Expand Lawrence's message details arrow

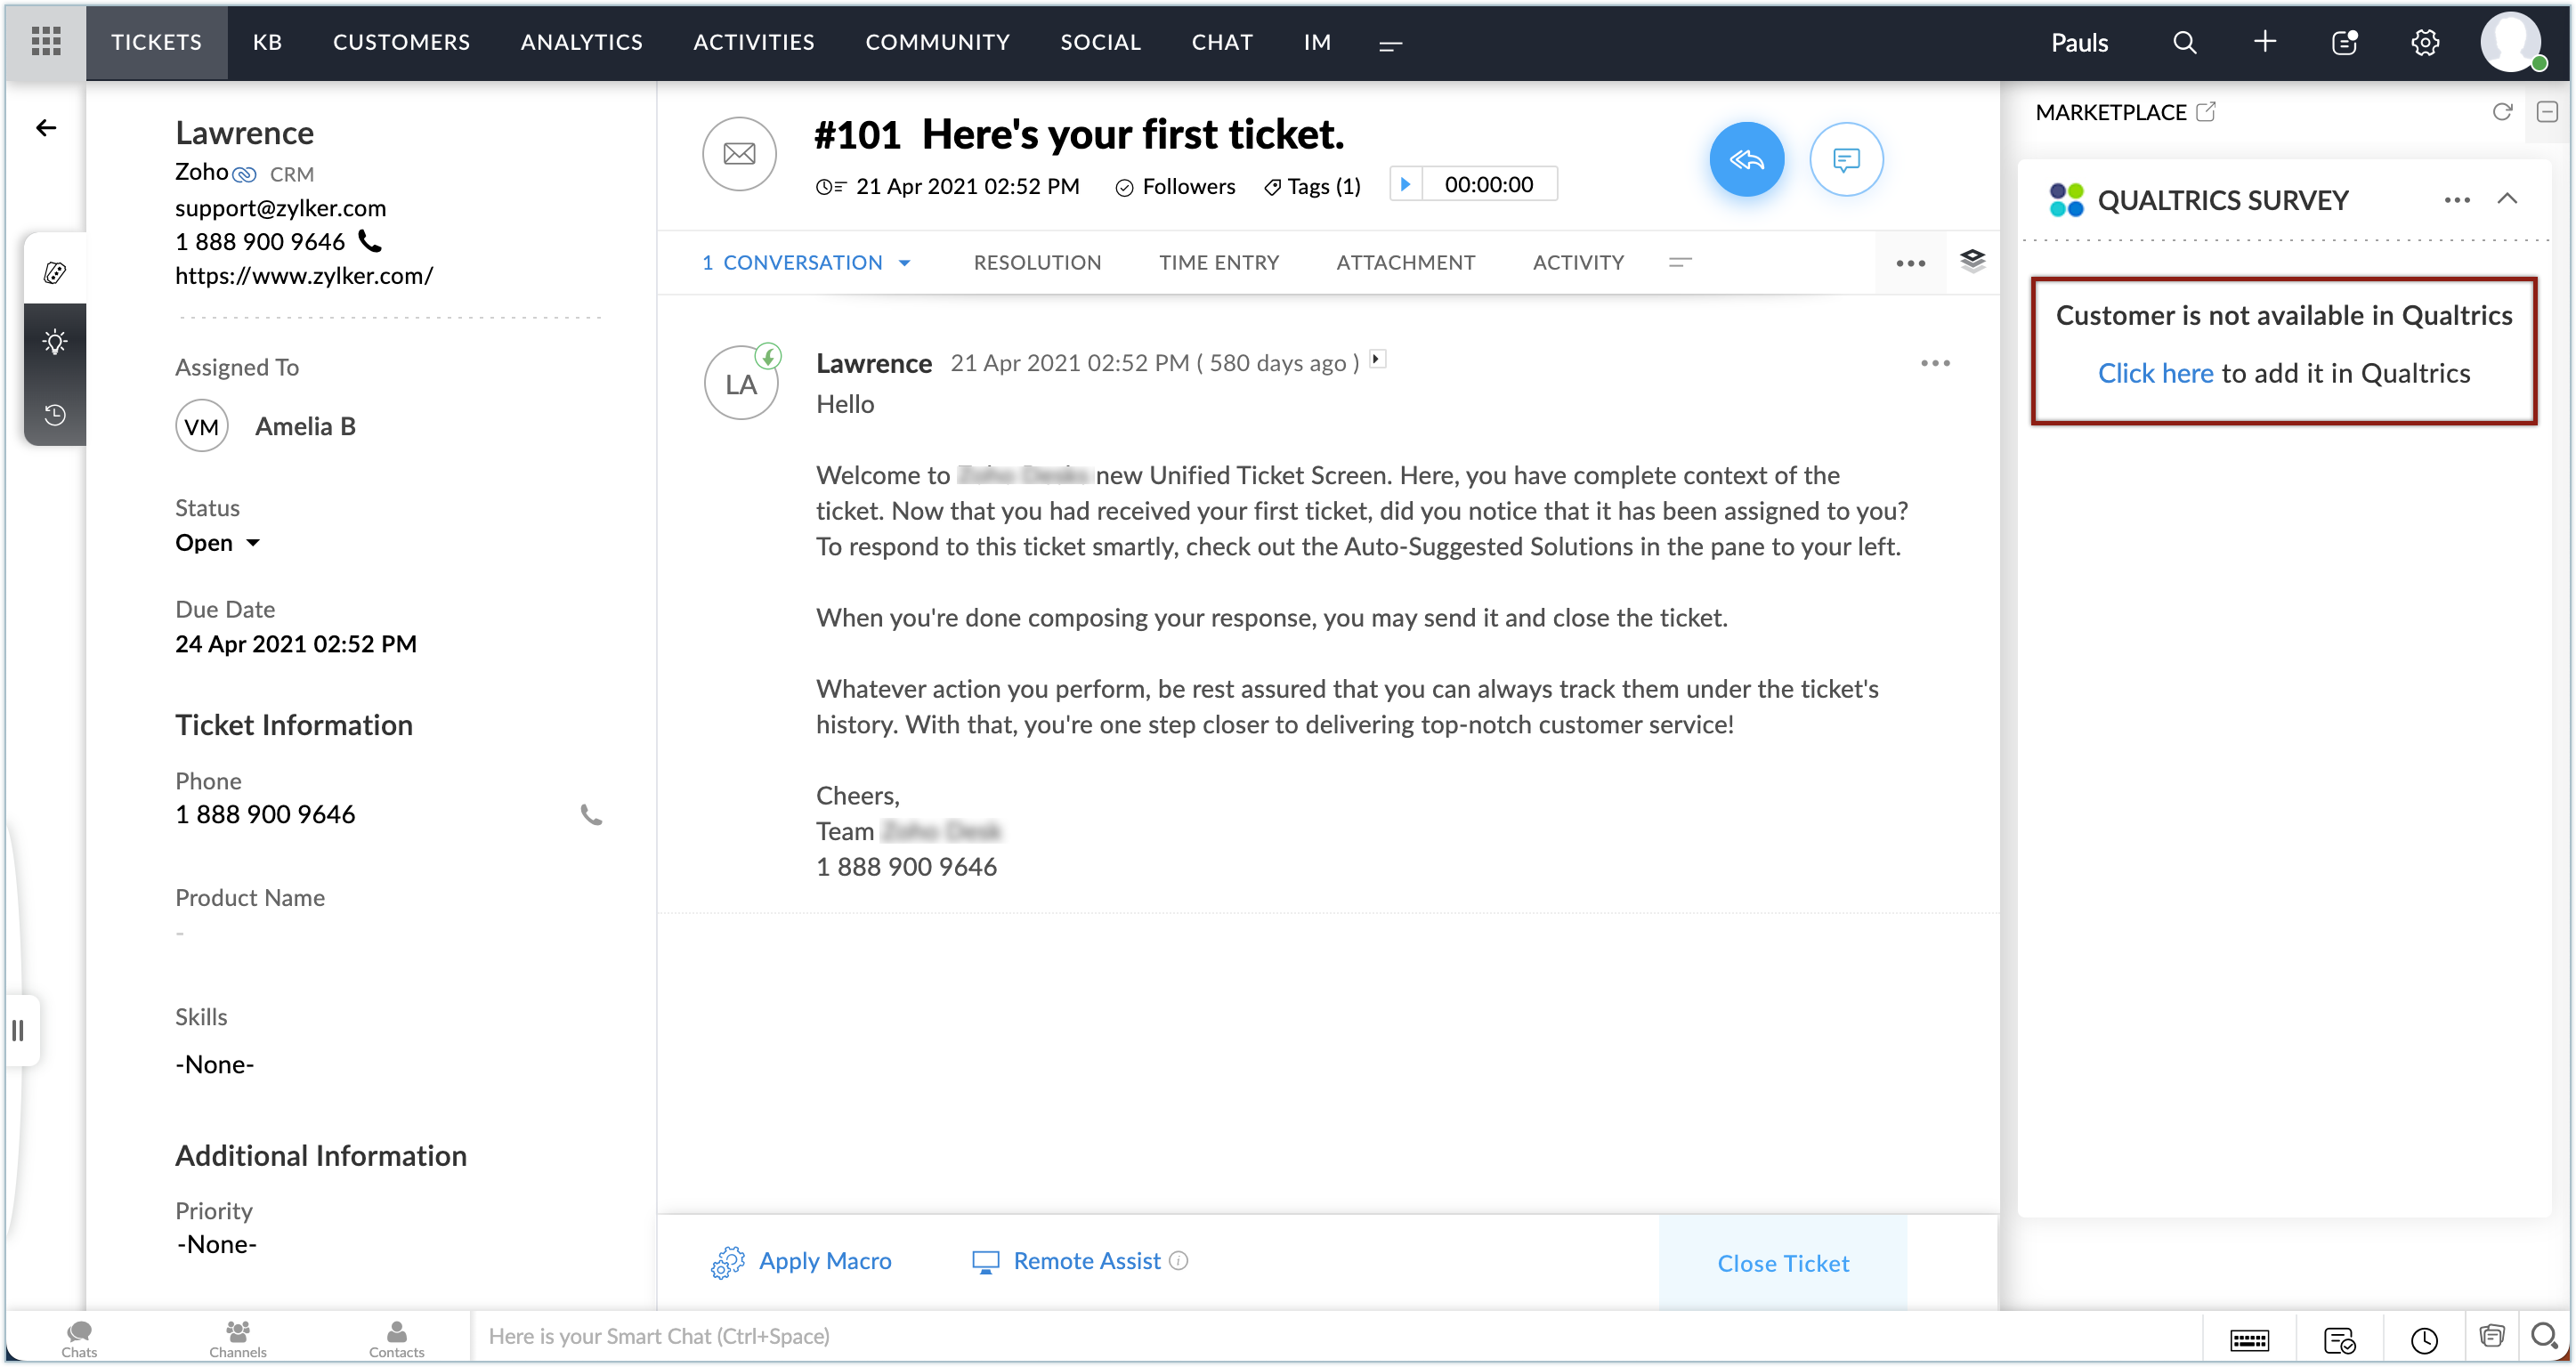tap(1378, 359)
